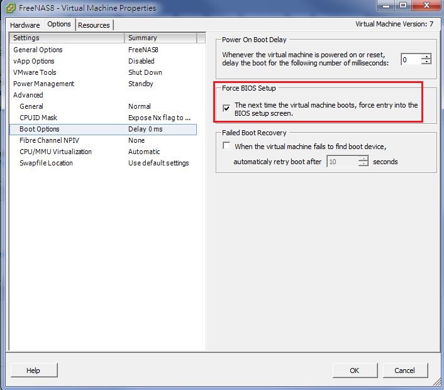This screenshot has width=444, height=390.
Task: Click 'Normal' summary value
Action: pyautogui.click(x=140, y=106)
